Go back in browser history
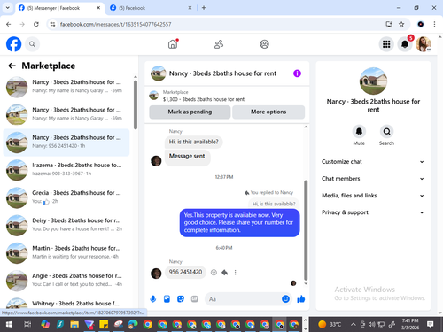Screen dimensions: 443x332 [9, 24]
